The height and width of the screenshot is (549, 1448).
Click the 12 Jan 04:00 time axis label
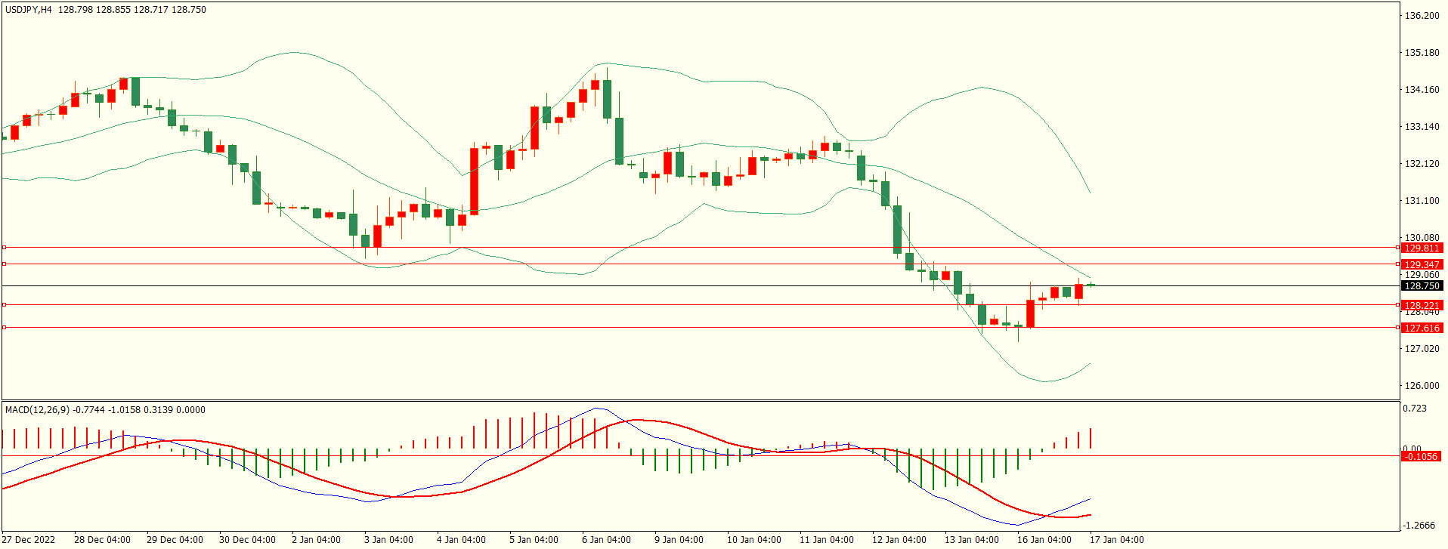click(899, 540)
